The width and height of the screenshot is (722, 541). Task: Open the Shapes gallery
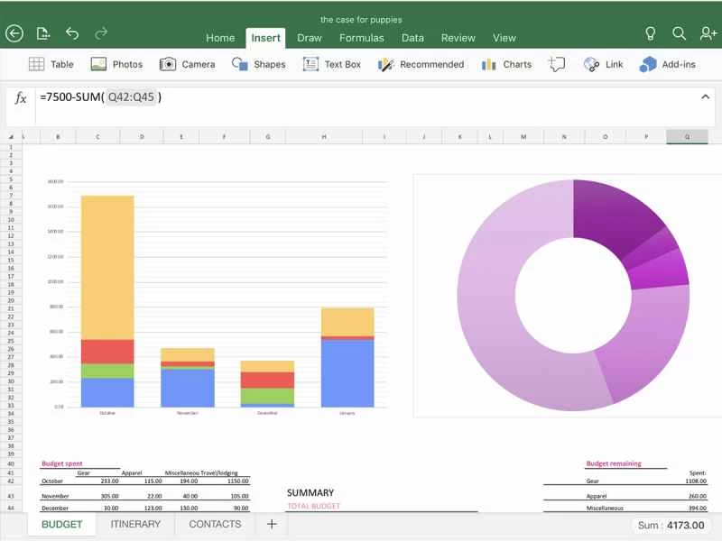(x=259, y=64)
